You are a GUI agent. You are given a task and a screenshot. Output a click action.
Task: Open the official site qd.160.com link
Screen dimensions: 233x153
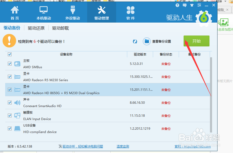click(193, 147)
